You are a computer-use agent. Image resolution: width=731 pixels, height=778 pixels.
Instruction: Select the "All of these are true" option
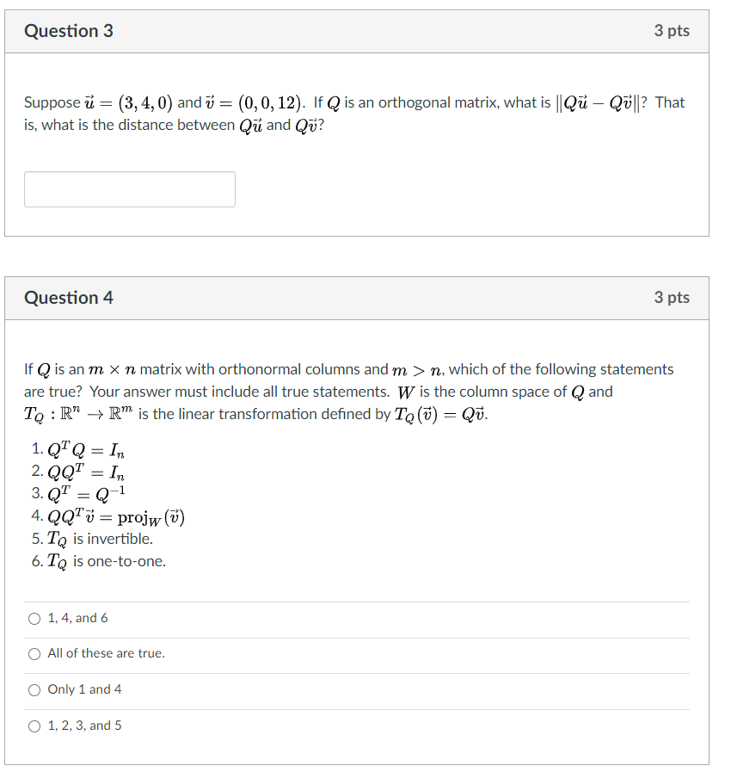(34, 654)
